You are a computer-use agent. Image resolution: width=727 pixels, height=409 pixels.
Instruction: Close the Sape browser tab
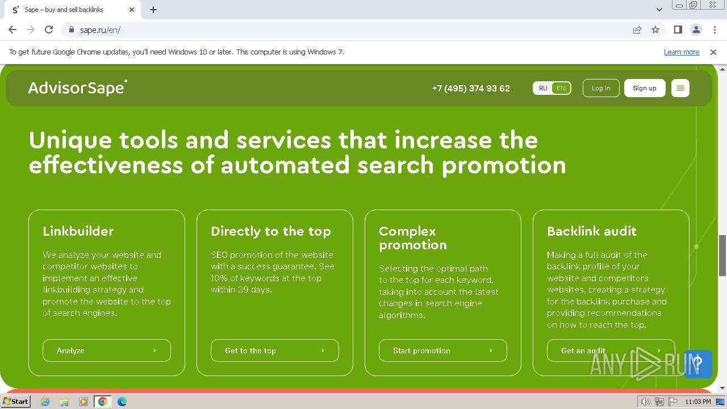point(132,10)
